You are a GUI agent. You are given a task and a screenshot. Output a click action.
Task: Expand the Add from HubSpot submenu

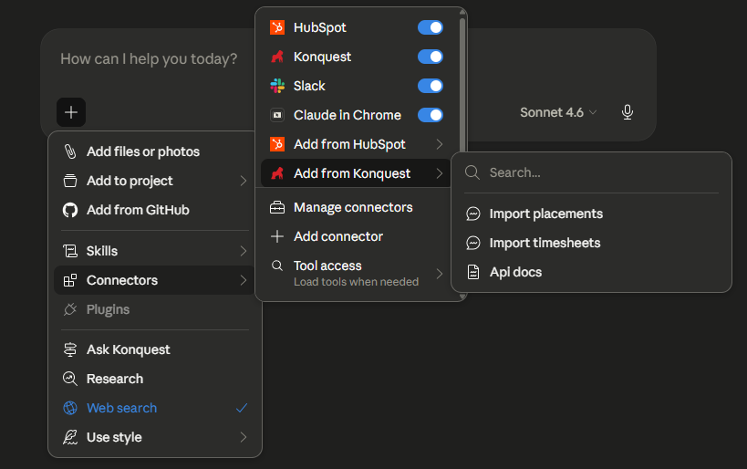pyautogui.click(x=440, y=144)
